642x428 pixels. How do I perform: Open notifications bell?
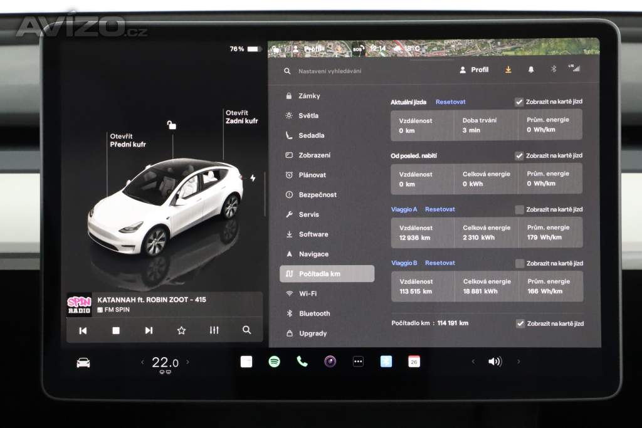531,70
